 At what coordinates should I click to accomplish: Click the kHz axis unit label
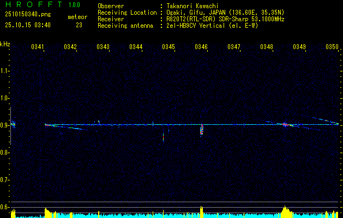(5, 44)
